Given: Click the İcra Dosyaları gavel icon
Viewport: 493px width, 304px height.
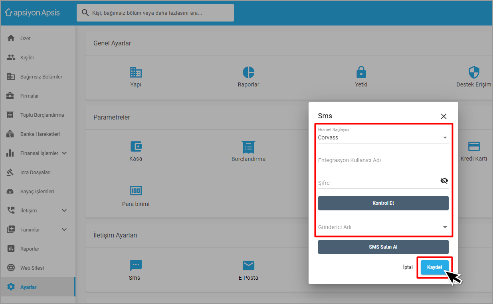Looking at the screenshot, I should (x=11, y=172).
